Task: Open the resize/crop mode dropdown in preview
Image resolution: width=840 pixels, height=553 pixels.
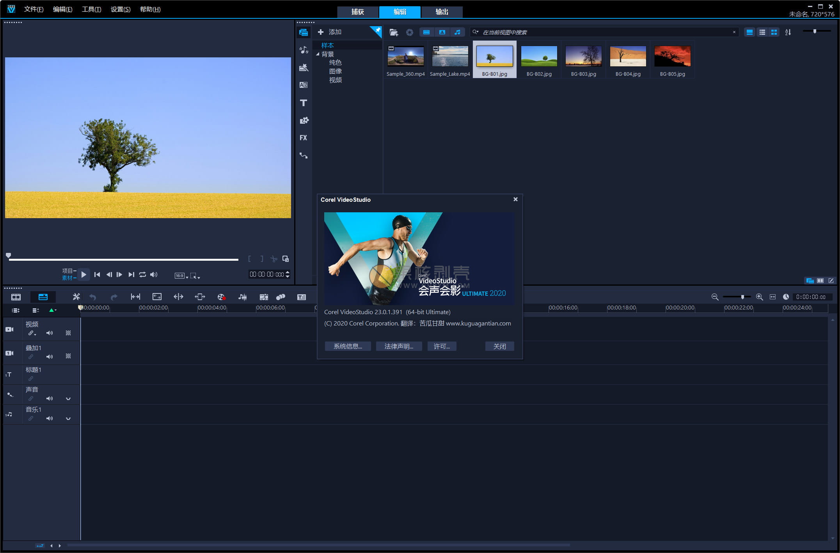Action: 195,276
